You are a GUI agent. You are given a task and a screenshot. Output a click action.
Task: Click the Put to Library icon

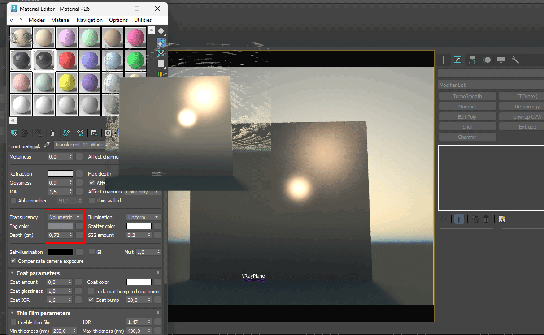(94, 133)
